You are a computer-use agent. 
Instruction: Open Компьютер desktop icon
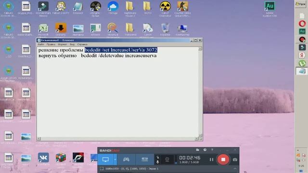pyautogui.click(x=182, y=30)
